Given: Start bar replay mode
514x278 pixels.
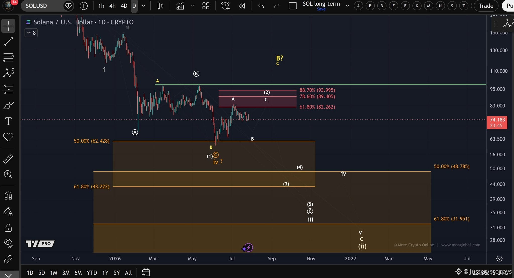Looking at the screenshot, I should (242, 6).
